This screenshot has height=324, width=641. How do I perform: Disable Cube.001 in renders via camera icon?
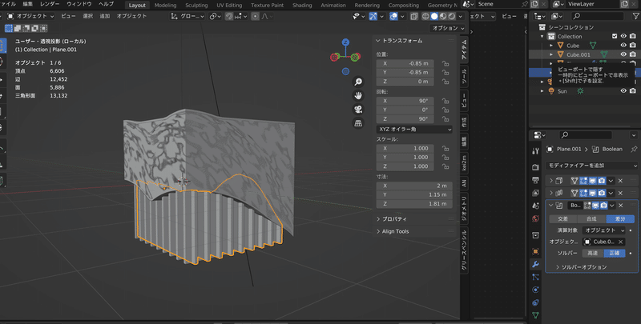(x=633, y=54)
